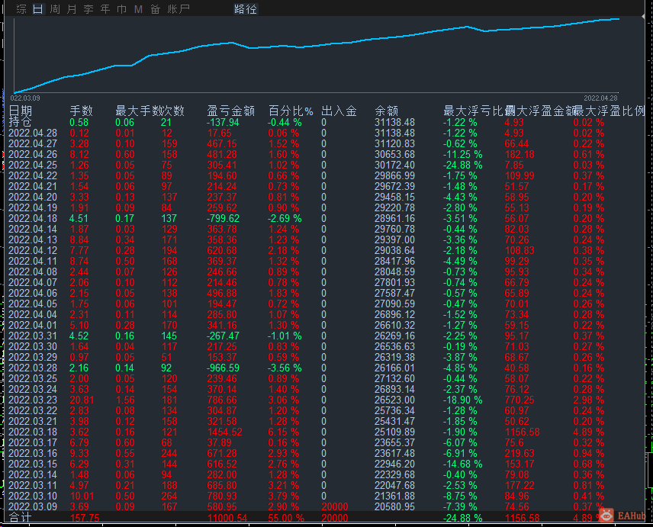
Task: Click the total profit 11000.54
Action: pyautogui.click(x=227, y=518)
